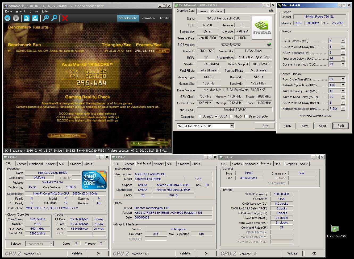Click GPU Clock field 755 MHz
Viewport: 354px width, 259px height.
click(x=205, y=96)
